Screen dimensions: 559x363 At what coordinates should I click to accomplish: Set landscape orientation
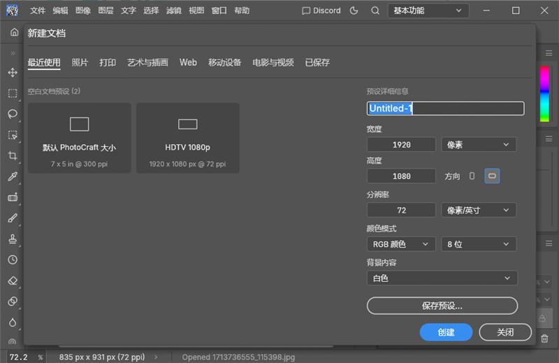(492, 176)
